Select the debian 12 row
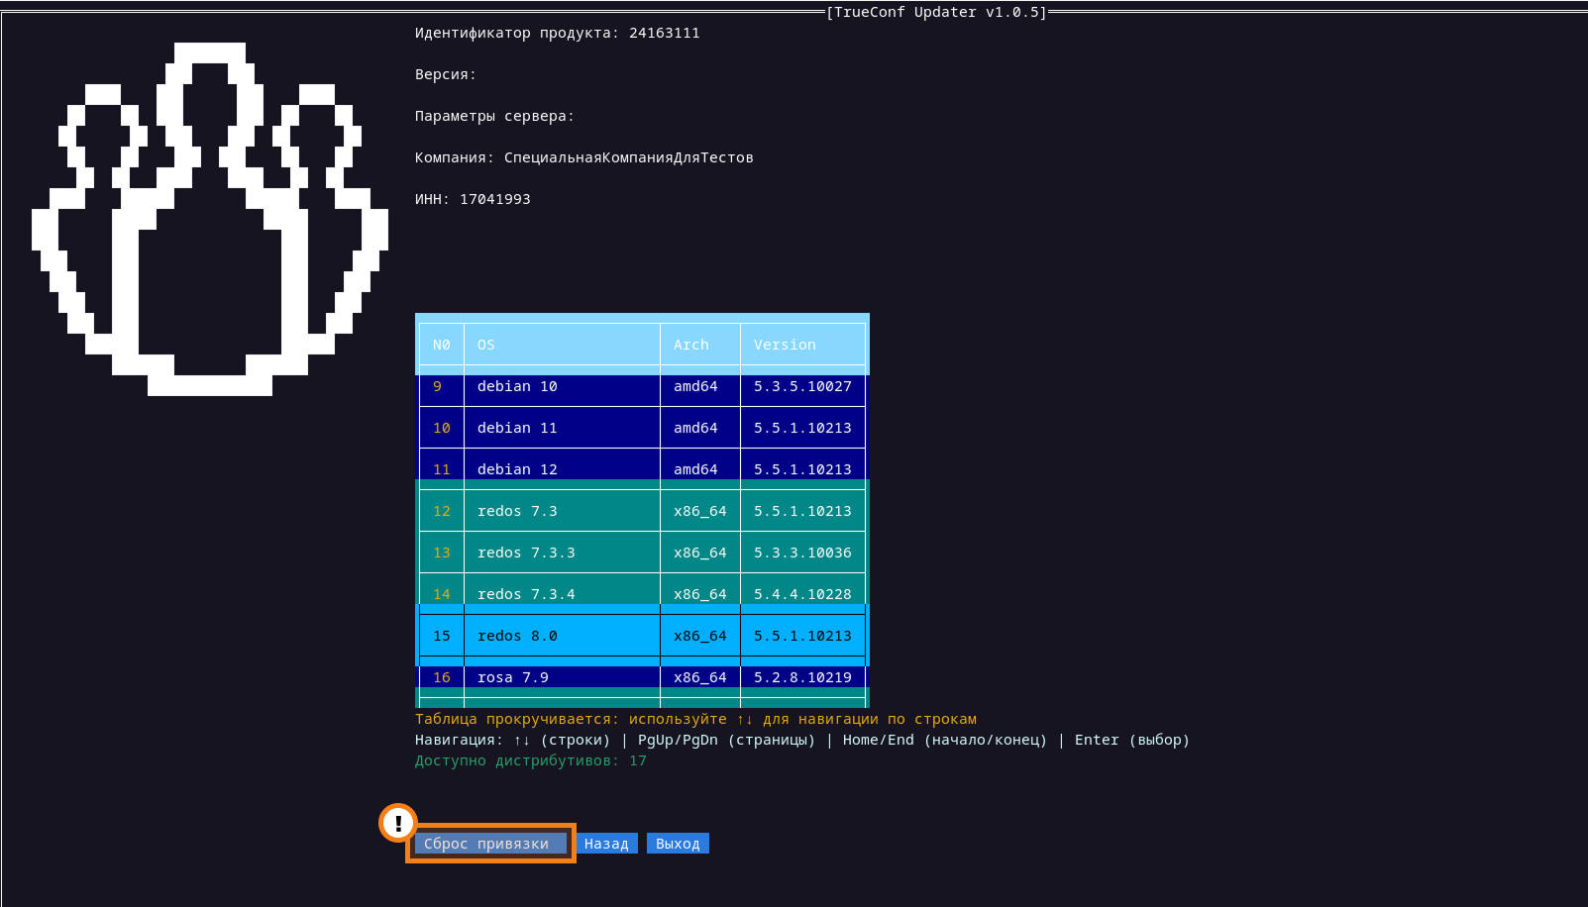Screen dimensions: 1588x907 (642, 469)
